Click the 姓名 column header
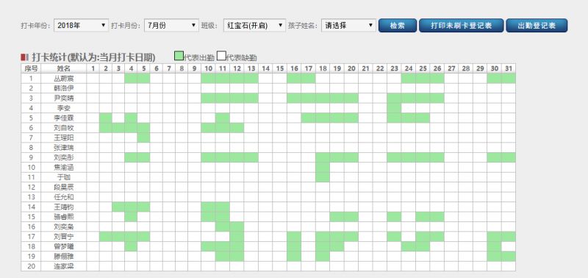The width and height of the screenshot is (588, 278). (x=64, y=68)
